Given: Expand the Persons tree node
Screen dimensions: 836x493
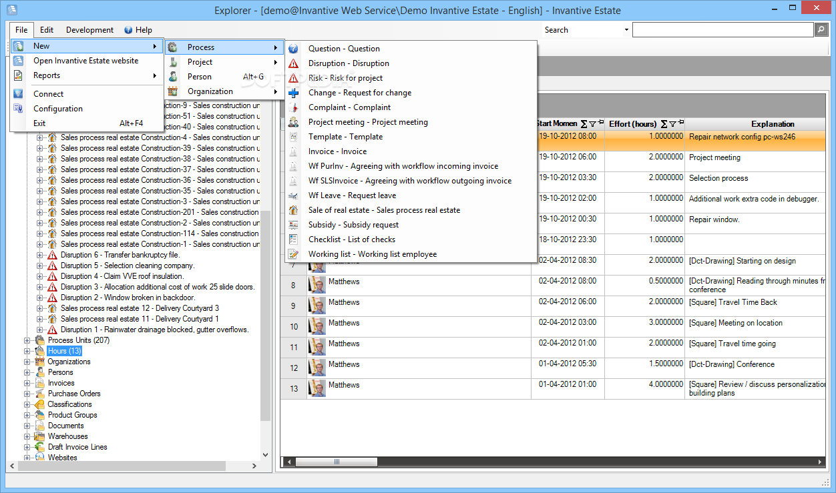Looking at the screenshot, I should pos(27,372).
